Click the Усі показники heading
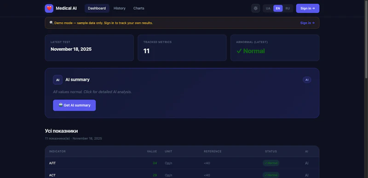Viewport: 368px width, 178px height. [61, 131]
